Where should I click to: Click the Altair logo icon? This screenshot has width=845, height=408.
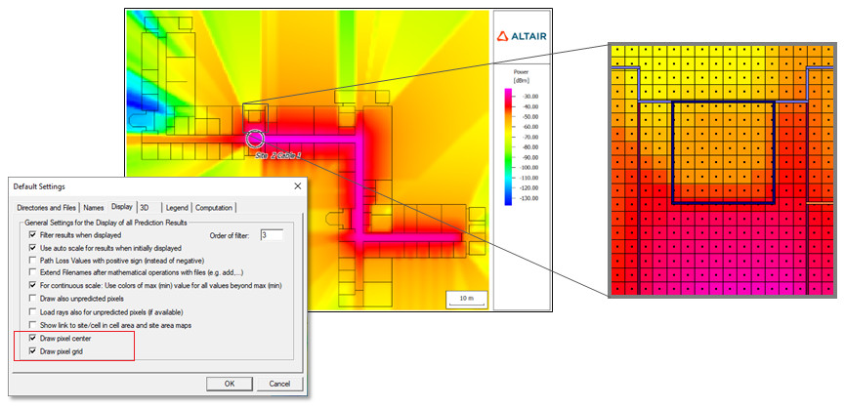[x=503, y=36]
